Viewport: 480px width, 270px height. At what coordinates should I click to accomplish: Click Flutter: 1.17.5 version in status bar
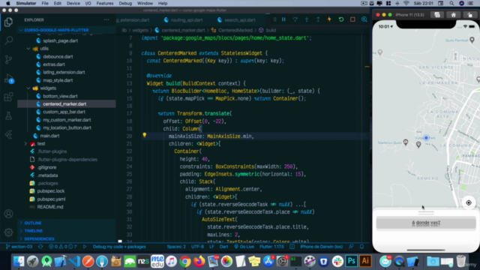[x=271, y=247]
